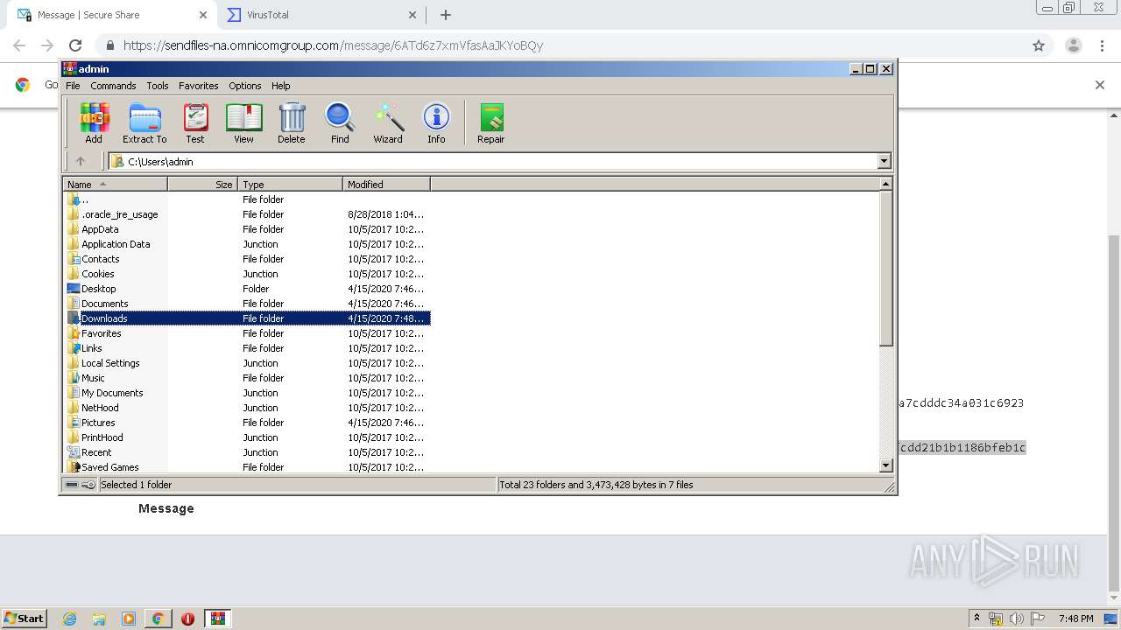The height and width of the screenshot is (630, 1121).
Task: Select the NetHood junction
Action: [x=246, y=408]
